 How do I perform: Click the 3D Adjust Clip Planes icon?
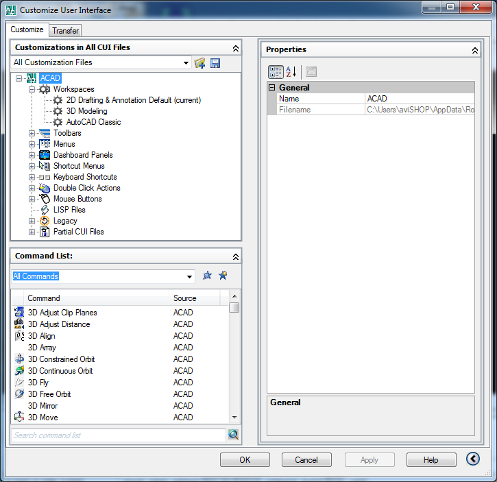point(19,312)
